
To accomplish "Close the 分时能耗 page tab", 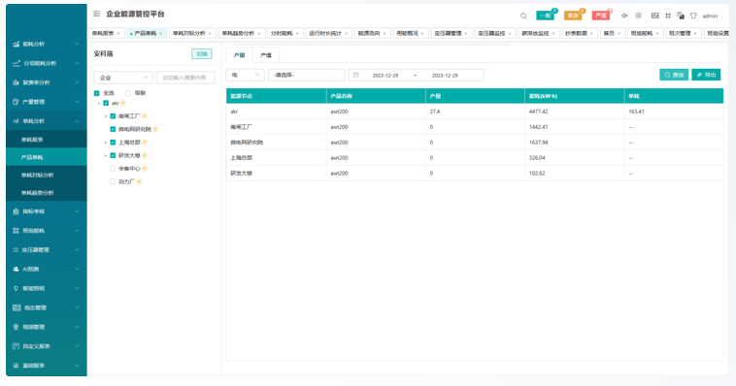I will pyautogui.click(x=297, y=33).
